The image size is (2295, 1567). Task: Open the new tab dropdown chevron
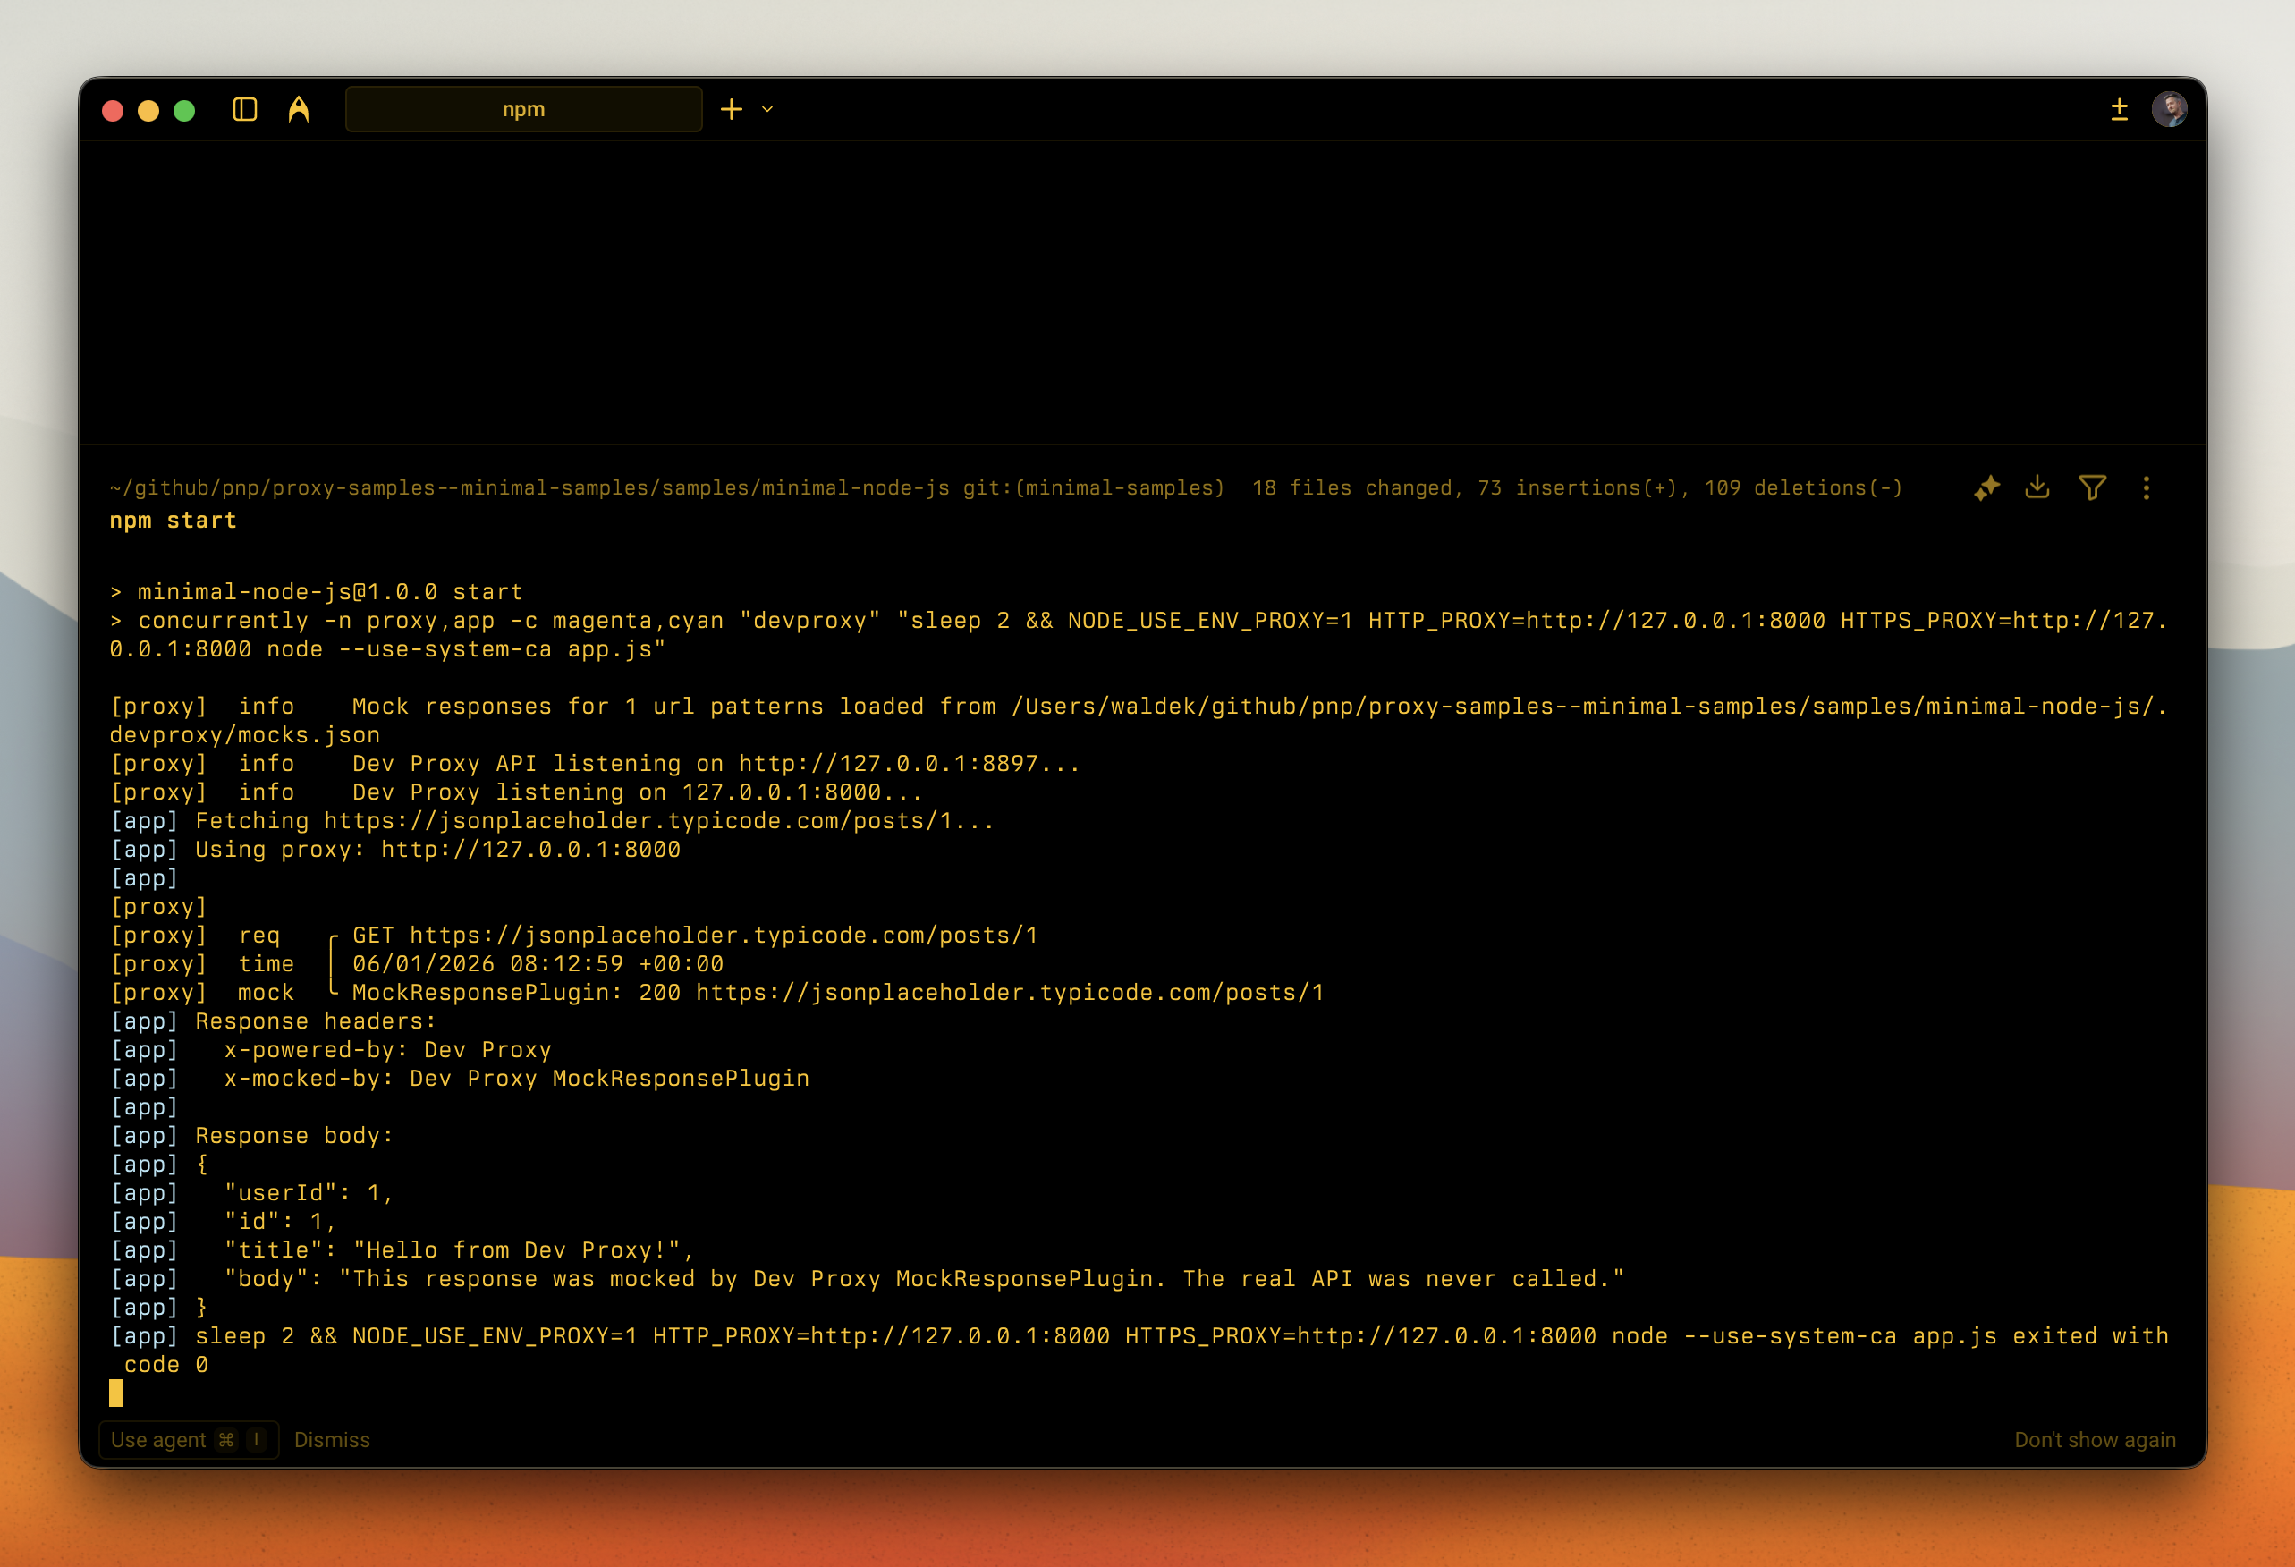[768, 110]
